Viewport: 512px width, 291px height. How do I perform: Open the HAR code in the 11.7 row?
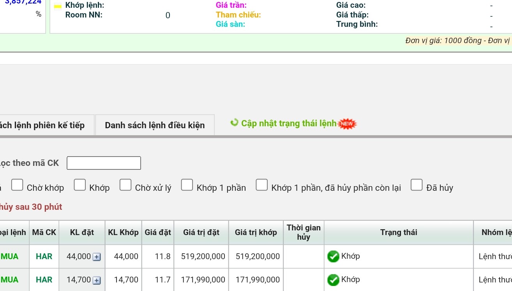[44, 280]
